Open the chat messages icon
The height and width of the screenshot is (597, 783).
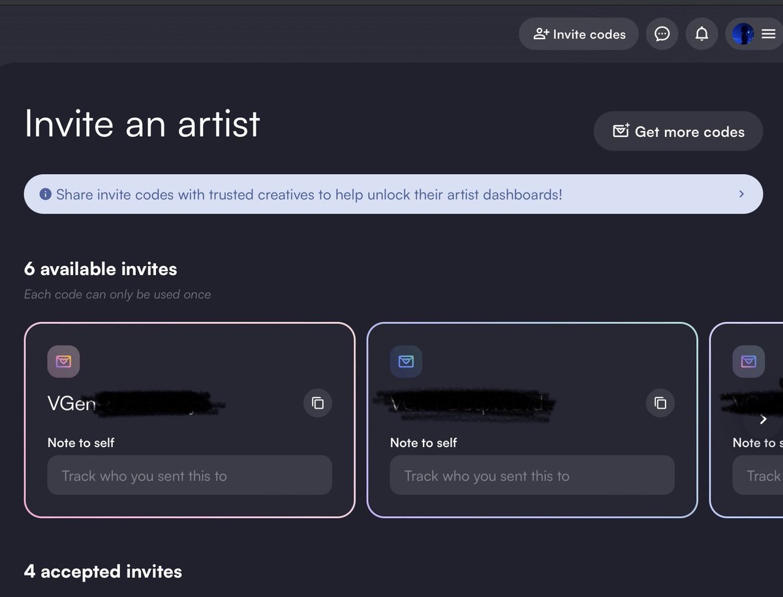coord(662,34)
